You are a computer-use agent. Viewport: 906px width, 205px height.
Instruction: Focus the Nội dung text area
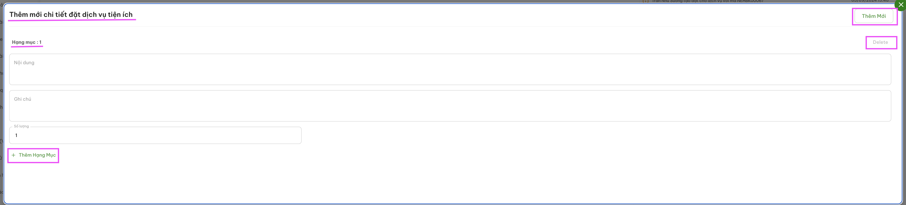450,70
